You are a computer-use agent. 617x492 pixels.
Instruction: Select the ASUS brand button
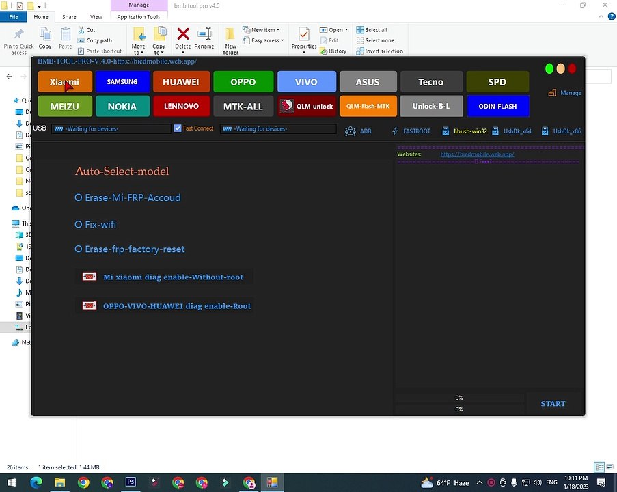(x=368, y=81)
